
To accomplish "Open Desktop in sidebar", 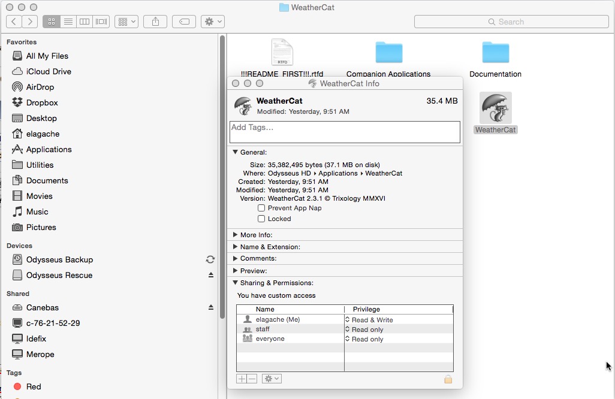I will pos(41,119).
